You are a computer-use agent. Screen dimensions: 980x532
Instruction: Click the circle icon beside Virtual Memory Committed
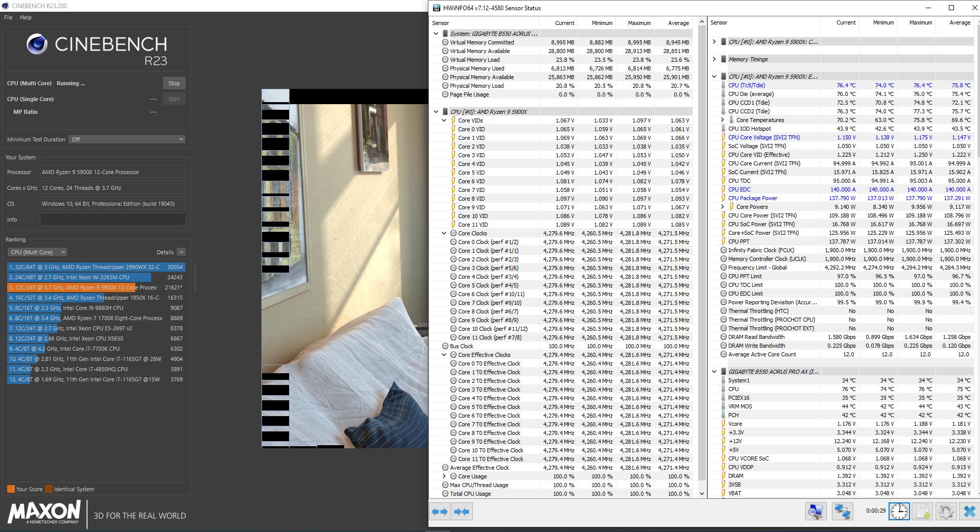[x=445, y=42]
